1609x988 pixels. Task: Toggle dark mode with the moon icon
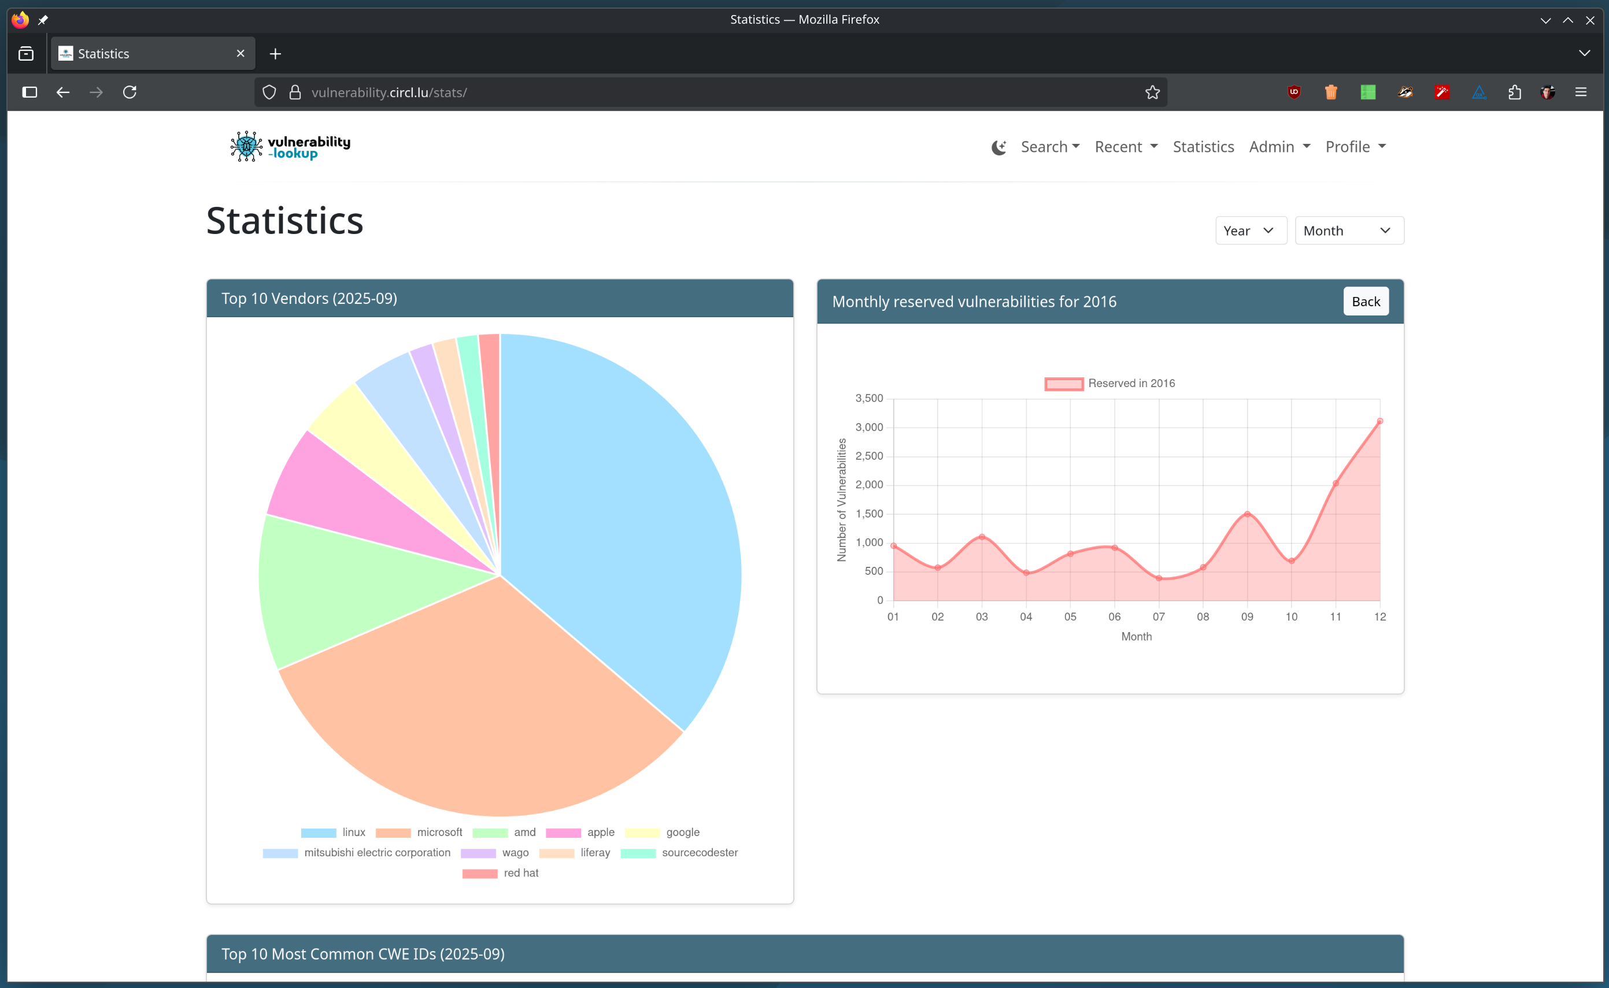pos(998,147)
